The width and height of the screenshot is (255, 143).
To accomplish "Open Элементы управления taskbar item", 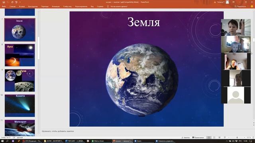I will tap(165, 141).
